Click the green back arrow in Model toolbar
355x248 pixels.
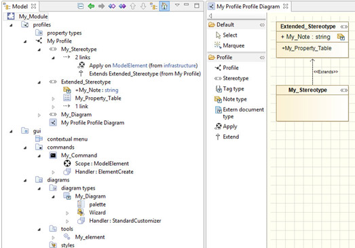tap(91, 6)
